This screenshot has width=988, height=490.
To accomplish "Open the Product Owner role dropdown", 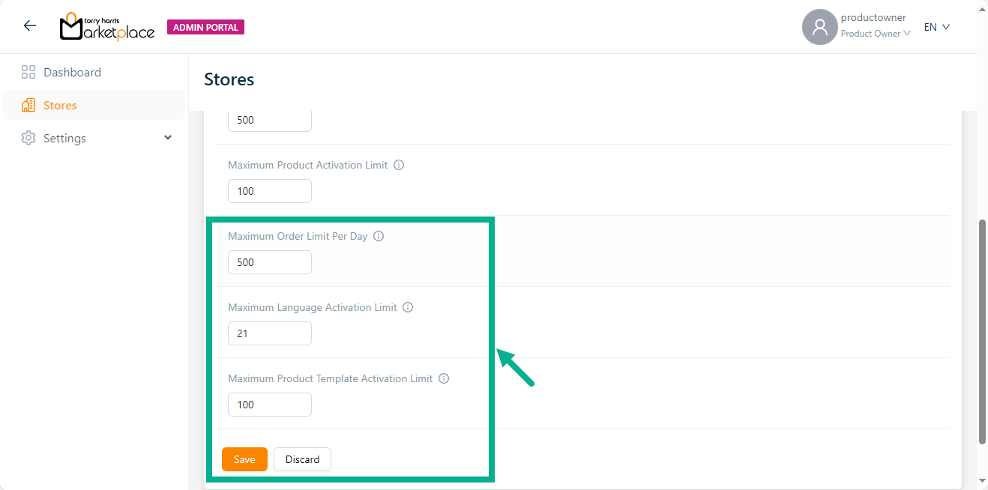I will click(876, 34).
